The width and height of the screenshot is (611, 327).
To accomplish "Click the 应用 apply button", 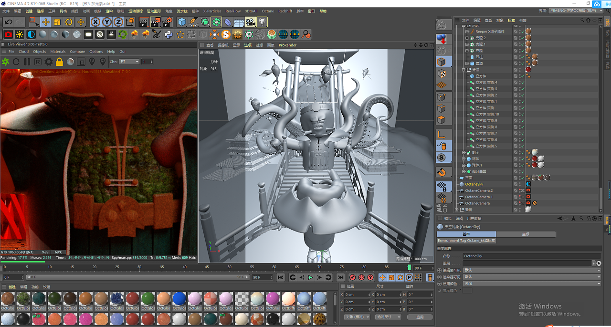I will pos(420,317).
